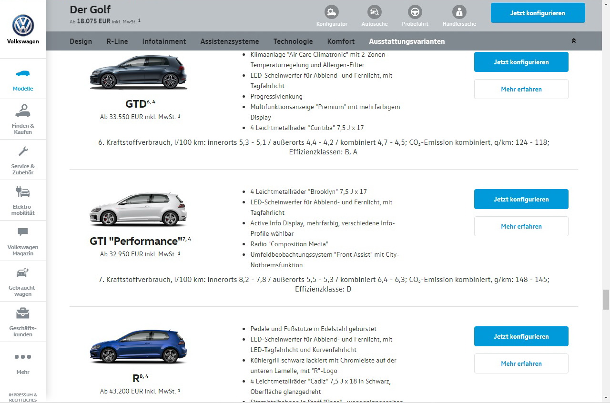This screenshot has height=403, width=610.
Task: Click header Jetzt konfigurieren button
Action: pyautogui.click(x=538, y=13)
